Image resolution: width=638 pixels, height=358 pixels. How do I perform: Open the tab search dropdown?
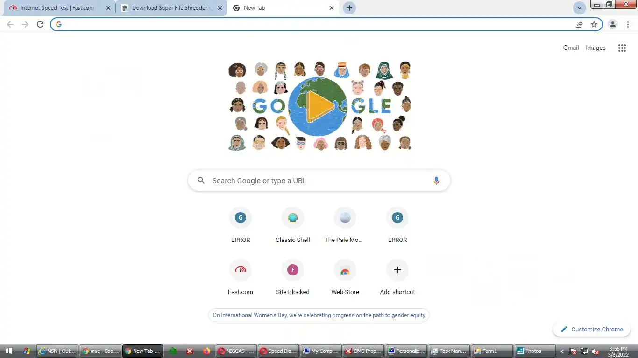(x=579, y=8)
